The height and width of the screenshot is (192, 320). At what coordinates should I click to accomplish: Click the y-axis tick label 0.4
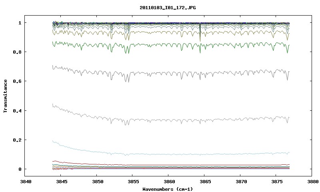(x=17, y=110)
